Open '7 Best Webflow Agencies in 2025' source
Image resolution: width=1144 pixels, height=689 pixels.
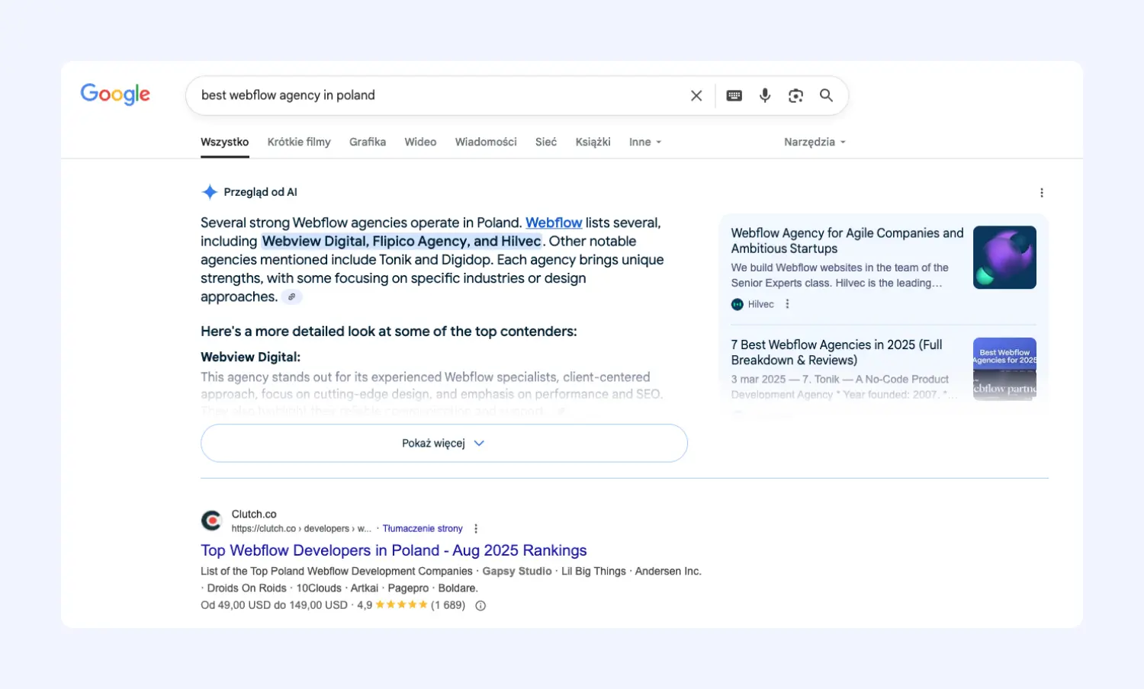point(837,352)
